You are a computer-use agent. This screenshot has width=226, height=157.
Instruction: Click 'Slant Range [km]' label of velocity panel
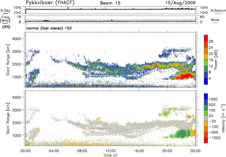8,118
